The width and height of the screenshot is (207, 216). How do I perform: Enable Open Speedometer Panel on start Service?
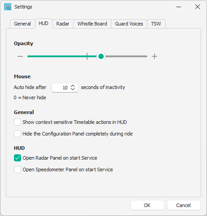pyautogui.click(x=18, y=169)
